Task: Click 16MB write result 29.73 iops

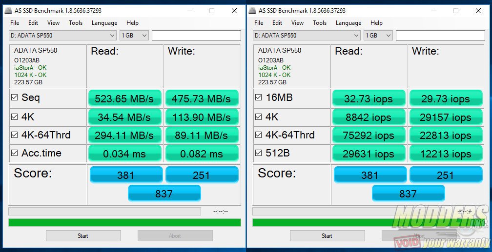Action: 446,98
